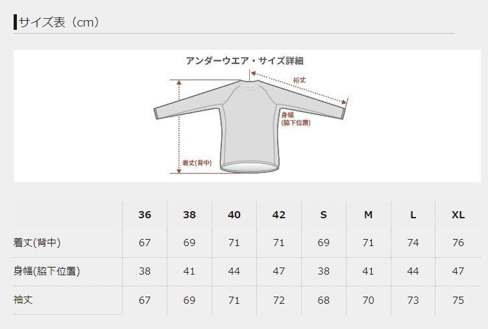
Task: Select the 42 size column header
Action: pos(279,215)
